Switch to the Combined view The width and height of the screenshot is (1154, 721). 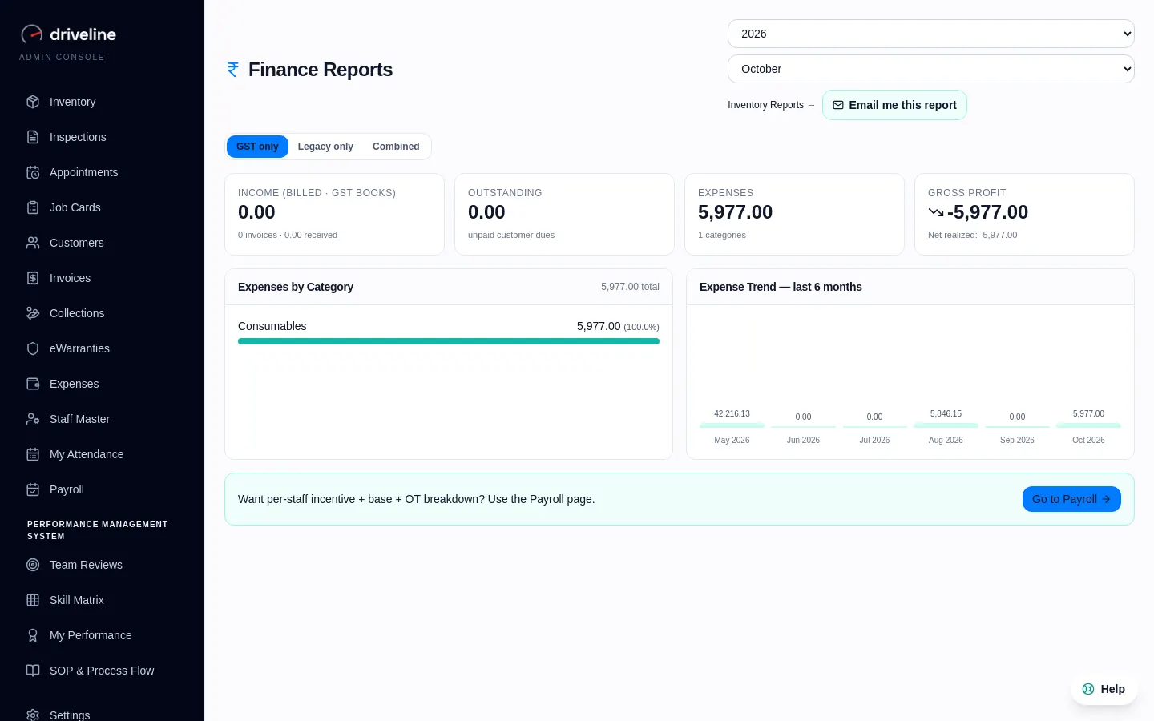pyautogui.click(x=396, y=147)
